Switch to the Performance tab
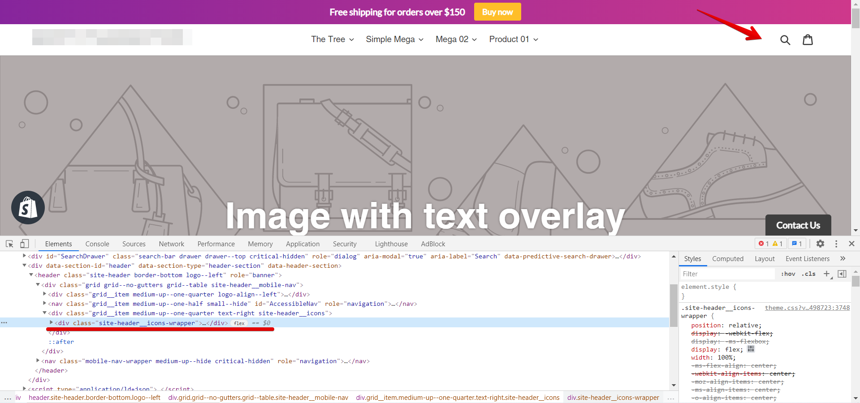This screenshot has width=860, height=403. click(x=216, y=244)
